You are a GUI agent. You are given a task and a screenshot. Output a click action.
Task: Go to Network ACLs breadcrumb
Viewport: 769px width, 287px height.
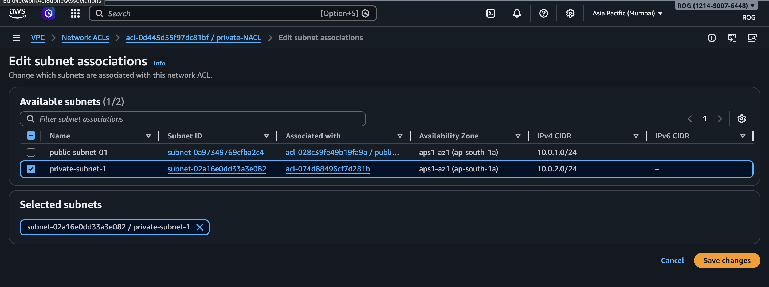coord(85,38)
